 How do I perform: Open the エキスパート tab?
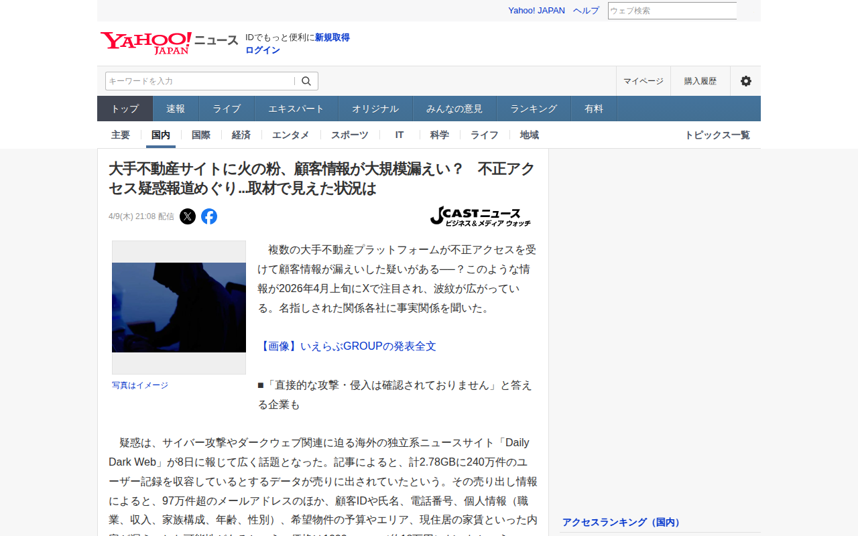click(296, 109)
